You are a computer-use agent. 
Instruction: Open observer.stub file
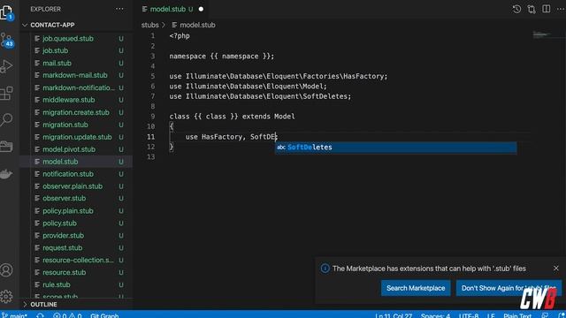click(64, 198)
